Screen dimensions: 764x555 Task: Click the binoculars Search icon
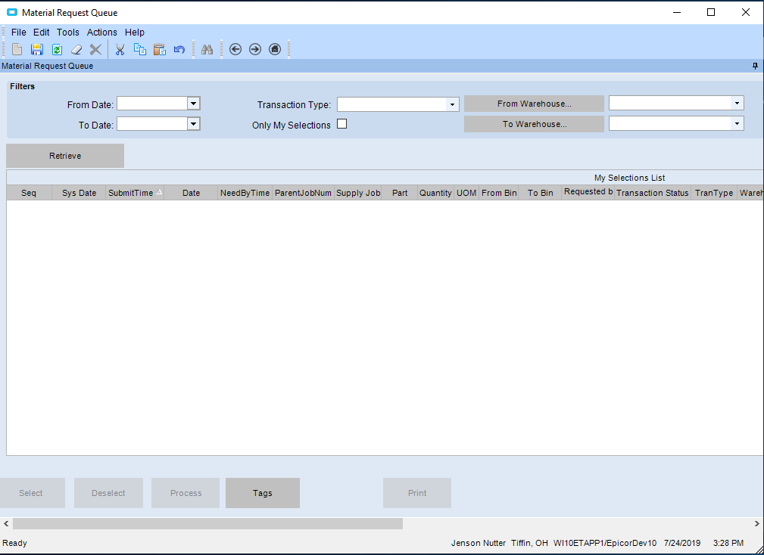207,49
